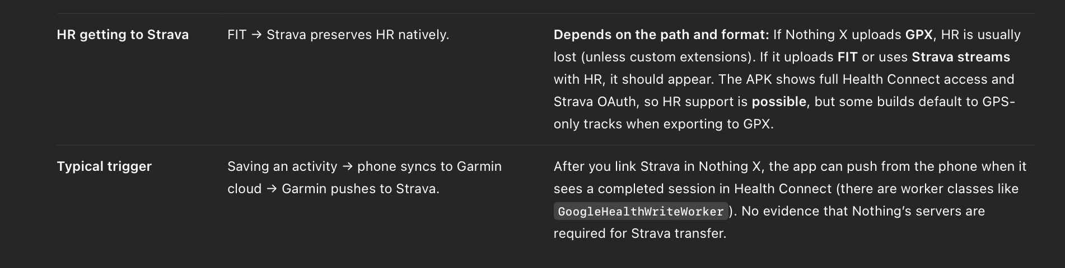Click the bold 'FIT' in the Nothing X column
The image size is (1065, 268).
(847, 57)
